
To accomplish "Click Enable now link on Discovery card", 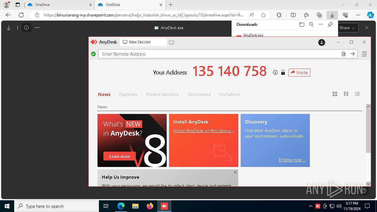I will click(x=292, y=160).
